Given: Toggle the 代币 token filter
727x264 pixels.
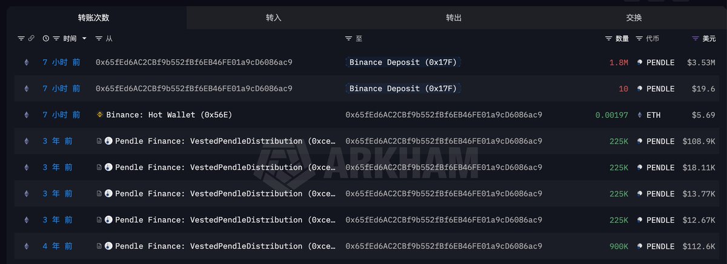Looking at the screenshot, I should click(639, 39).
